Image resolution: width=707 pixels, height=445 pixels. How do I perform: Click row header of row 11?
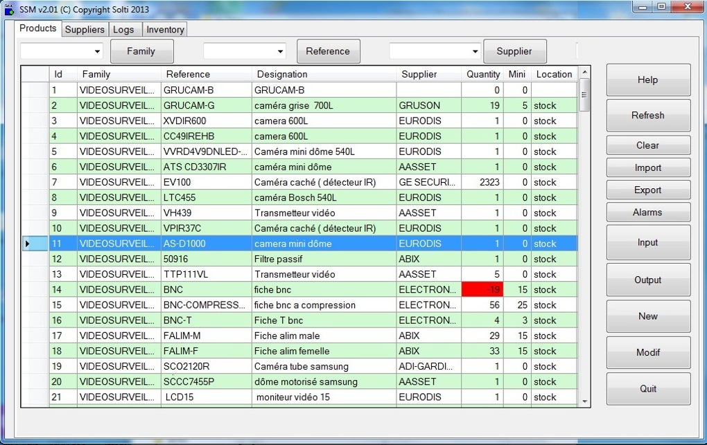pyautogui.click(x=35, y=244)
